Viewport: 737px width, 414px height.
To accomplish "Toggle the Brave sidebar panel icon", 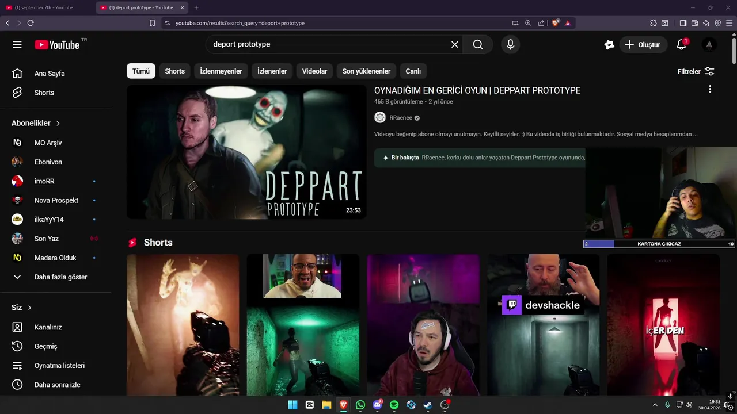I will click(683, 23).
